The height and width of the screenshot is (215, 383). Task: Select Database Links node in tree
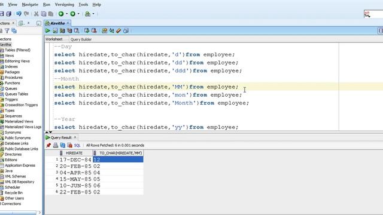[17, 143]
